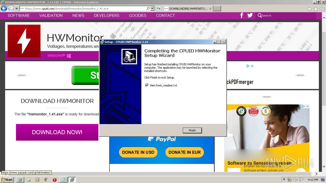Click the address bar search magnifier icon
Image resolution: width=326 pixels, height=183 pixels.
pos(148,8)
